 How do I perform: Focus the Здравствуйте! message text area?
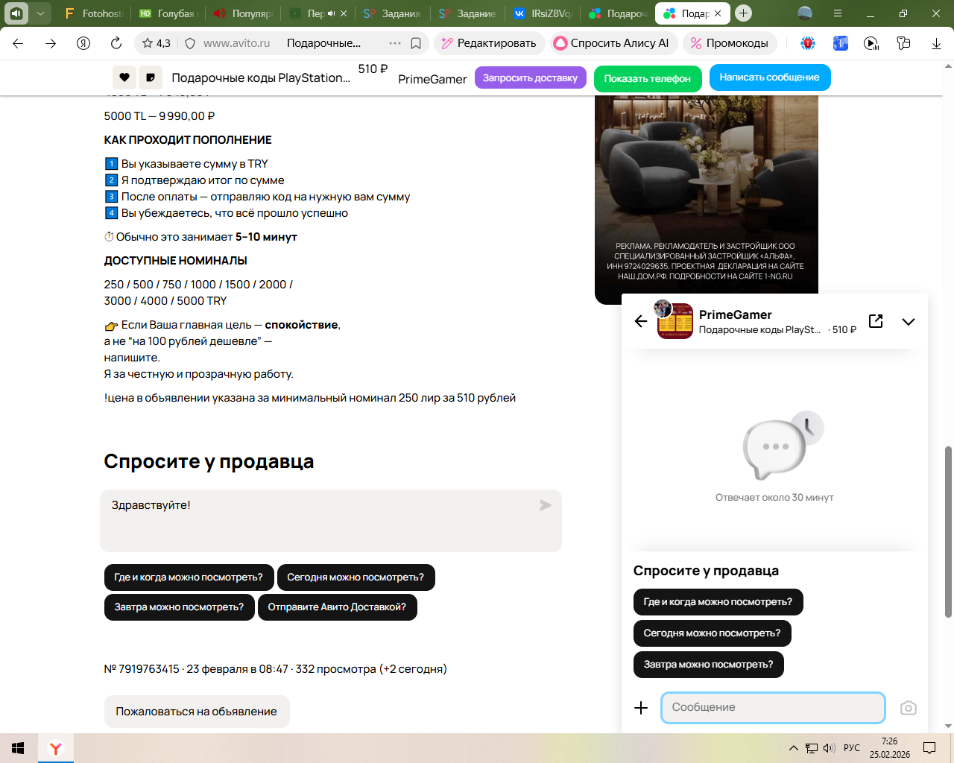(x=331, y=521)
